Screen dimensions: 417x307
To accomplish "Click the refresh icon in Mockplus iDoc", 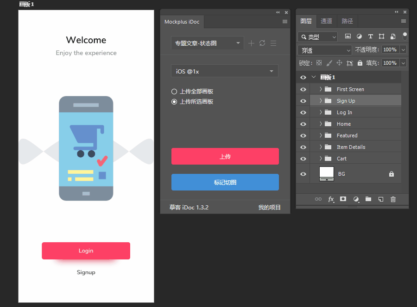I will [x=262, y=43].
